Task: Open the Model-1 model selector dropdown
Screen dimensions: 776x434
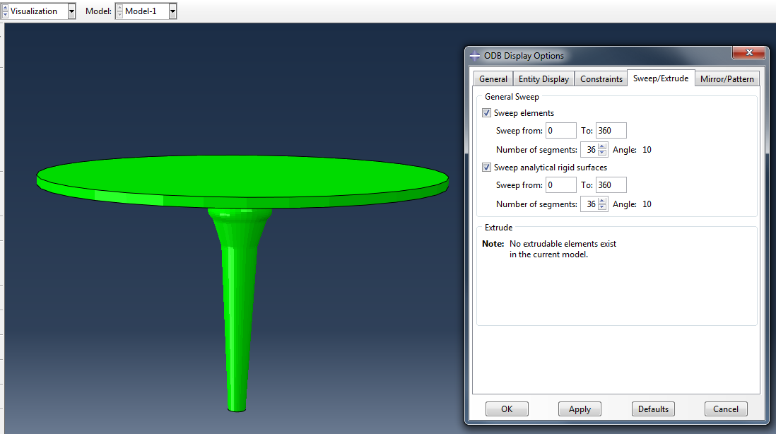Action: point(172,11)
